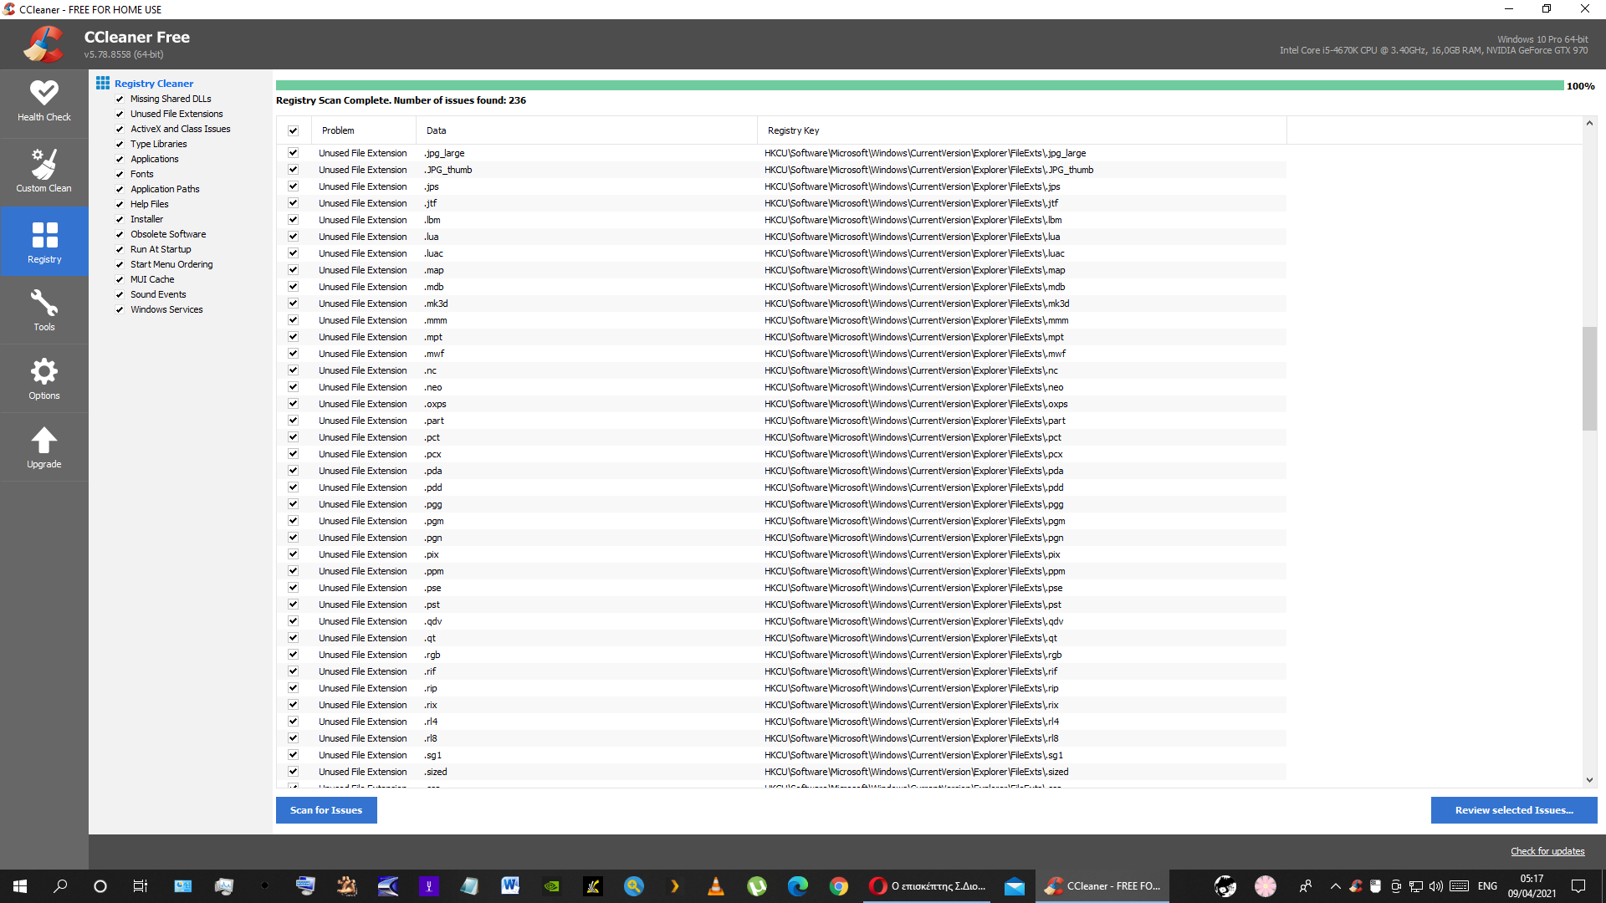Toggle MUI Cache option

120,279
